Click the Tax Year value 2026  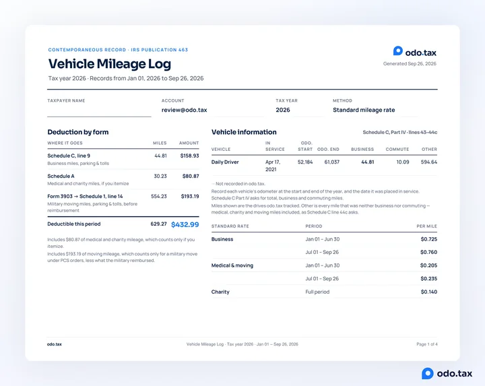tap(283, 110)
